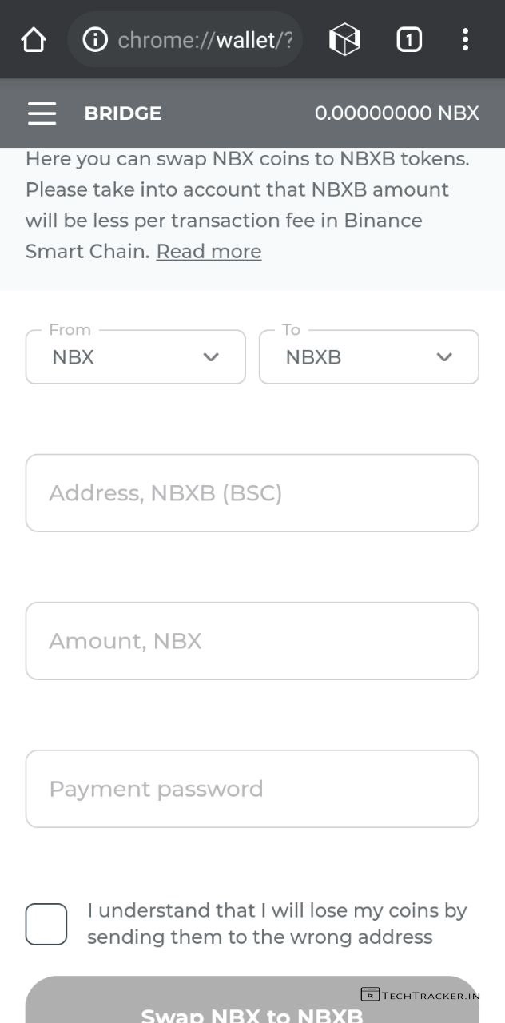The height and width of the screenshot is (1023, 505).
Task: Click into the Amount, NBX field
Action: click(x=252, y=641)
